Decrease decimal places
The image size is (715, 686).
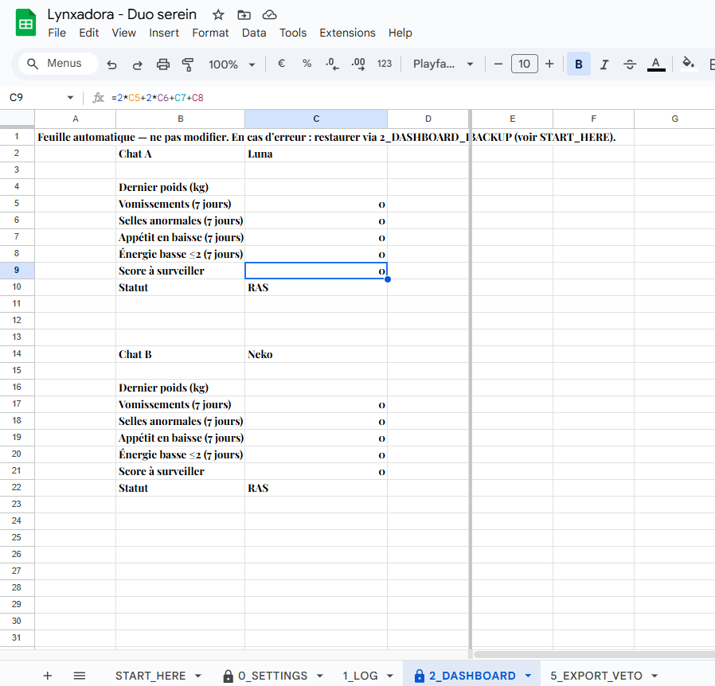(x=332, y=64)
